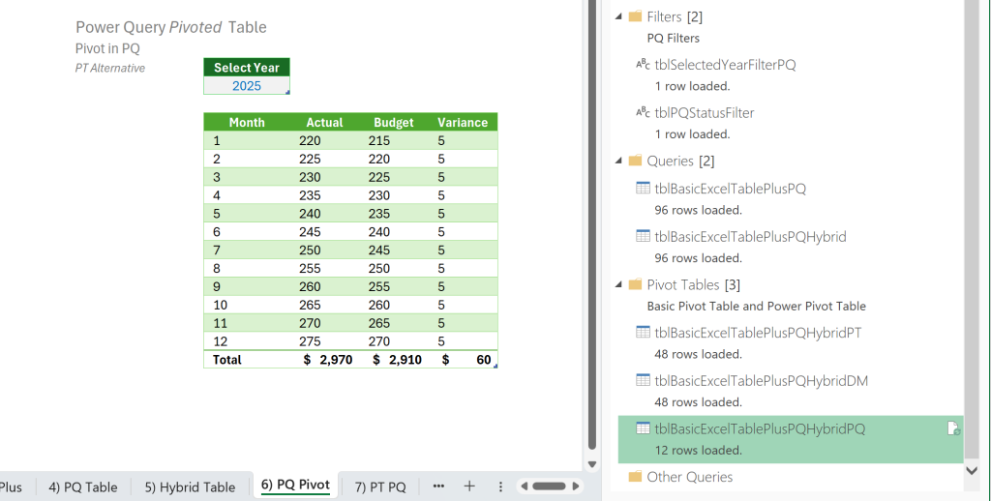The image size is (991, 501).
Task: Select Actual cell value 220
Action: point(324,140)
